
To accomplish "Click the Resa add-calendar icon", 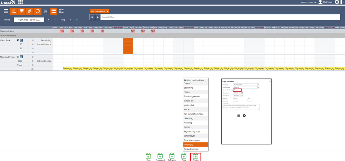I will pos(184,156).
